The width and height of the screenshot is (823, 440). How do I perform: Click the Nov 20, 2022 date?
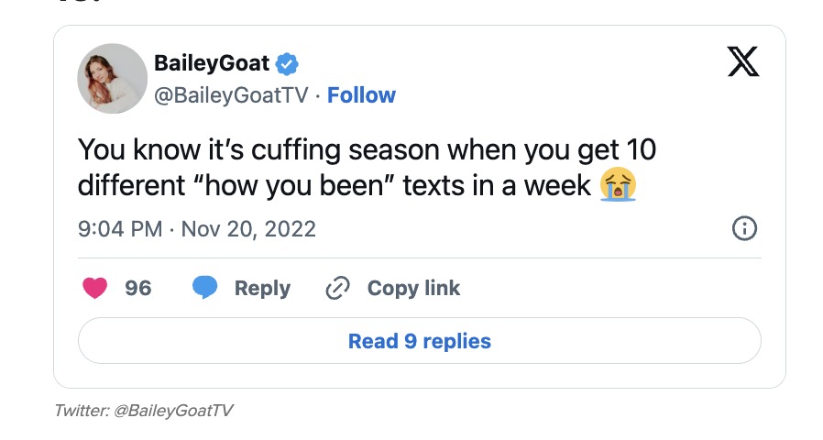click(x=248, y=228)
